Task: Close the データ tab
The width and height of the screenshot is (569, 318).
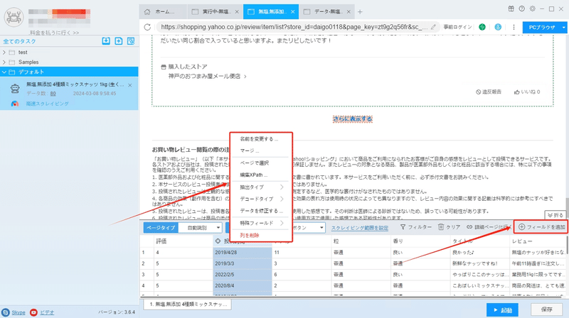Action: 349,12
